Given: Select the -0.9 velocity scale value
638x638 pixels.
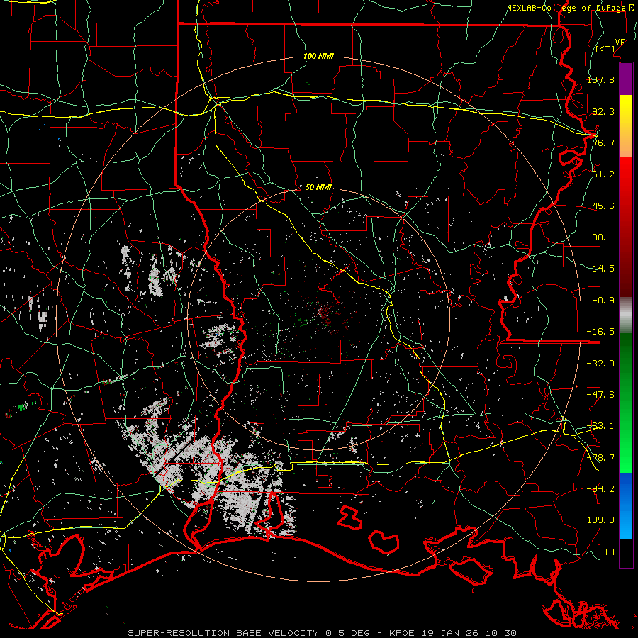Looking at the screenshot, I should (603, 301).
